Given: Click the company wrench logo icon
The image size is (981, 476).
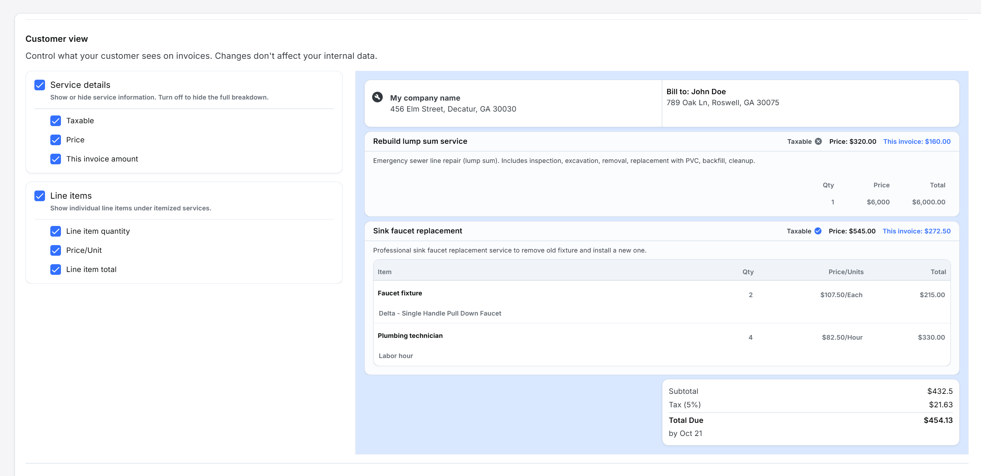Looking at the screenshot, I should (x=377, y=97).
